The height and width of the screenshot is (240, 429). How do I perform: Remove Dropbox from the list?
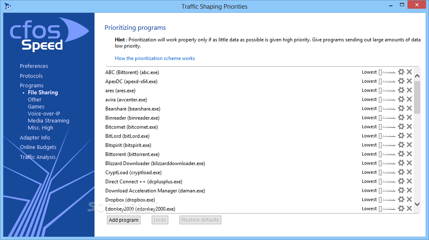tap(409, 199)
